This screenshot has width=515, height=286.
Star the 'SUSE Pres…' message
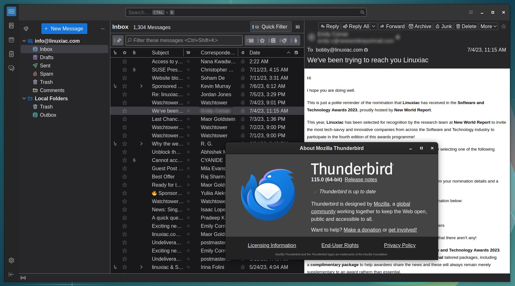coord(125,70)
